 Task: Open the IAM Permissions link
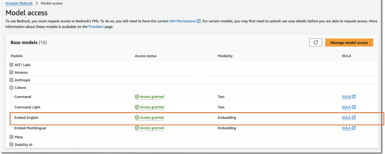tap(185, 21)
